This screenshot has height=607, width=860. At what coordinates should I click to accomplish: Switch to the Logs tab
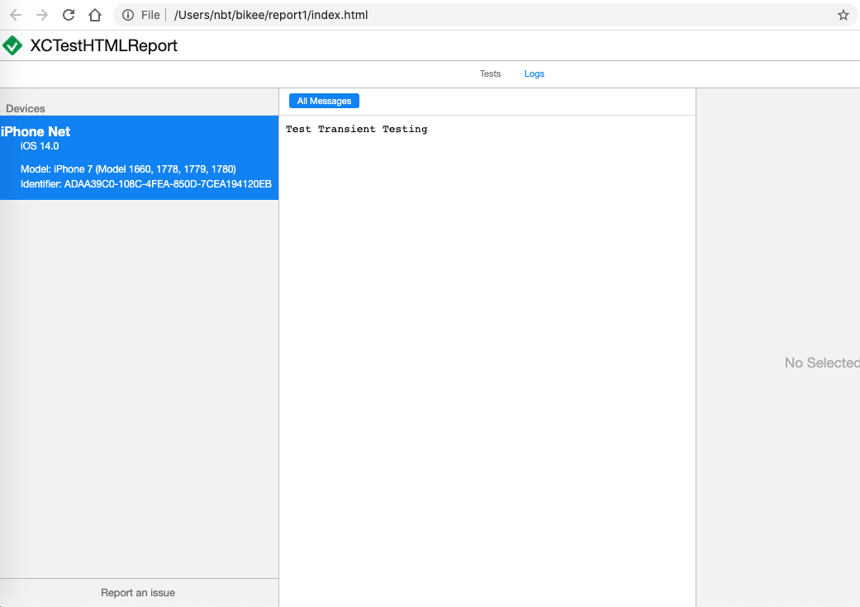[534, 74]
